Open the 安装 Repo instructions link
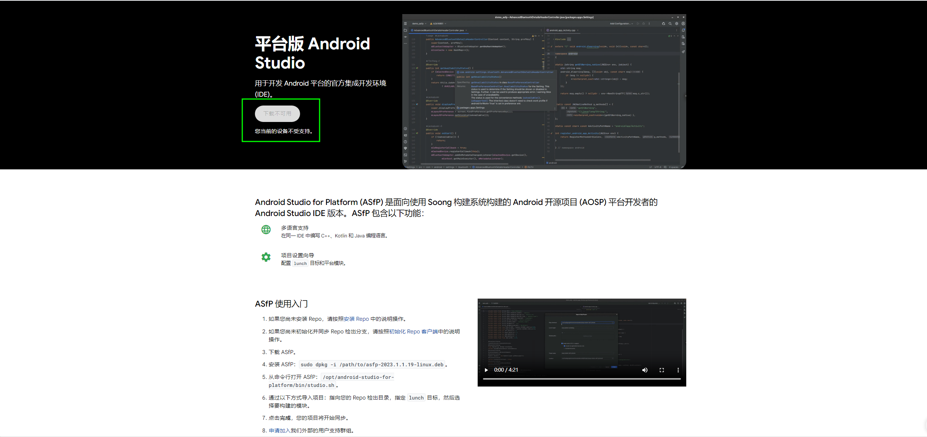This screenshot has width=927, height=437. 356,319
